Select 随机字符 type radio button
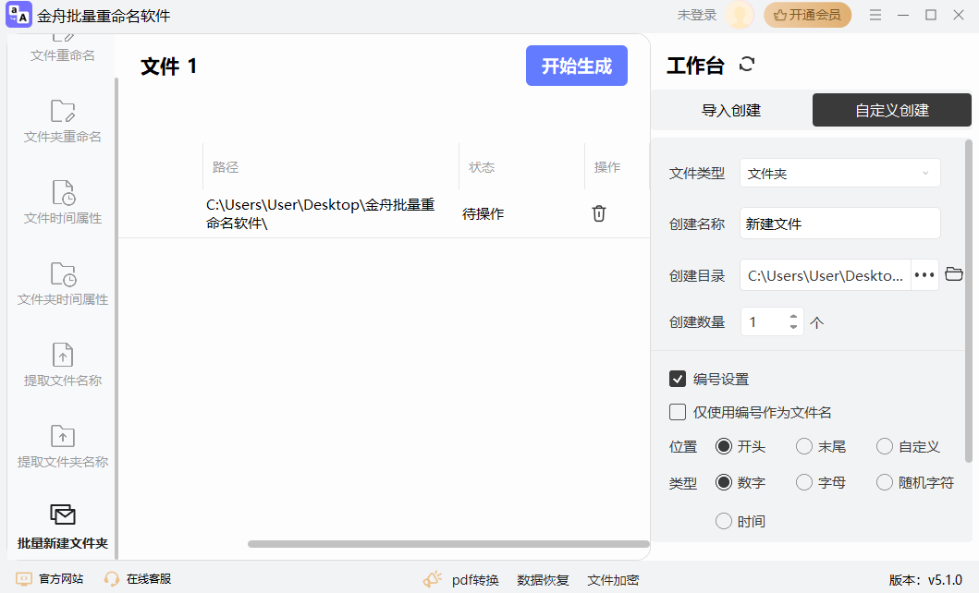The width and height of the screenshot is (979, 593). pos(885,483)
